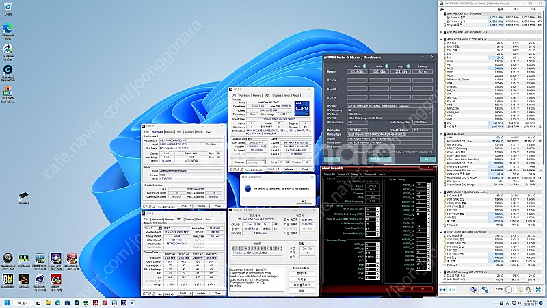Select the green RAM-stick TestMem5 desktop shortcut
547x308 pixels.
(24, 259)
